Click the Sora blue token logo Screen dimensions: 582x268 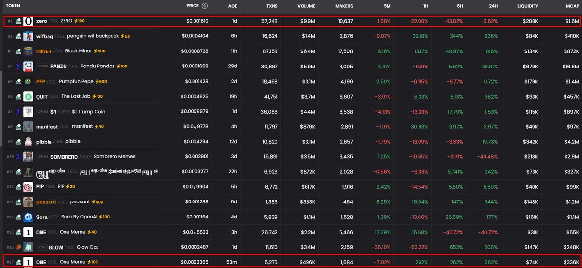coord(28,217)
